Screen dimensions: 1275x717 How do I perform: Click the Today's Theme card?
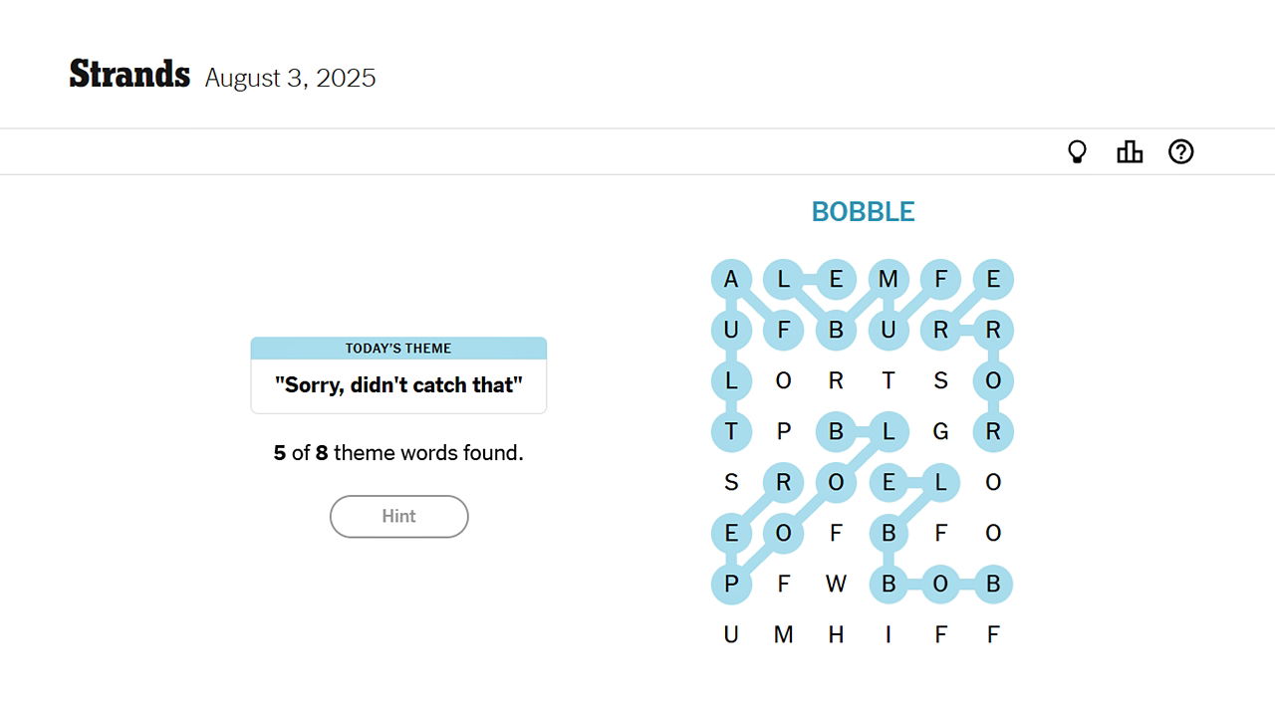pos(398,374)
